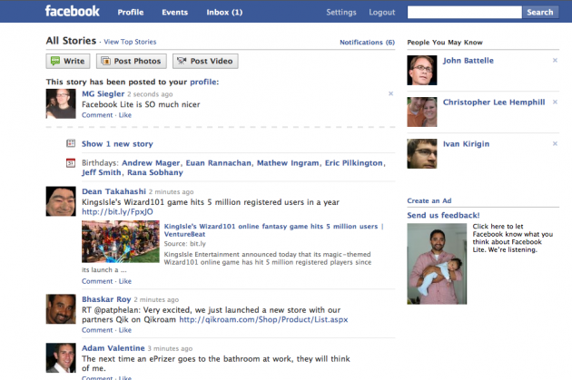Image resolution: width=572 pixels, height=380 pixels.
Task: Open the KingIsle's Wizard101 VentureBeat headline
Action: 273,229
